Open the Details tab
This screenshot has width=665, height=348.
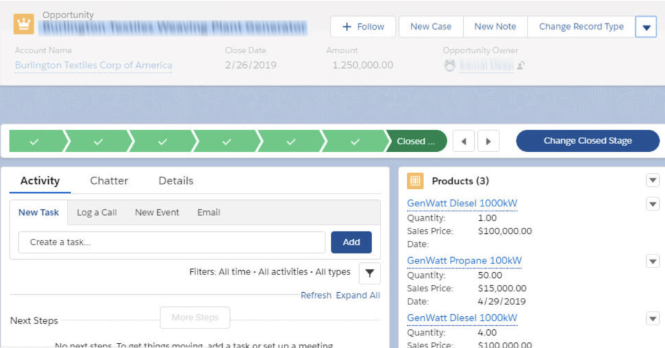(x=176, y=181)
